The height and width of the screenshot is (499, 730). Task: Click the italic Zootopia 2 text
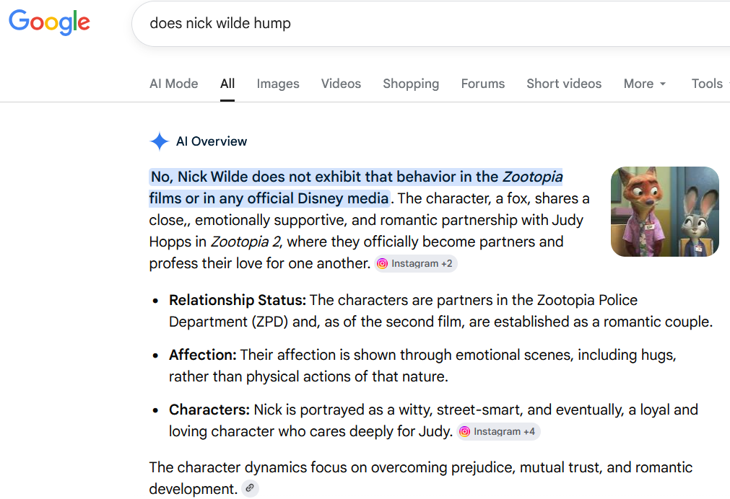point(245,242)
